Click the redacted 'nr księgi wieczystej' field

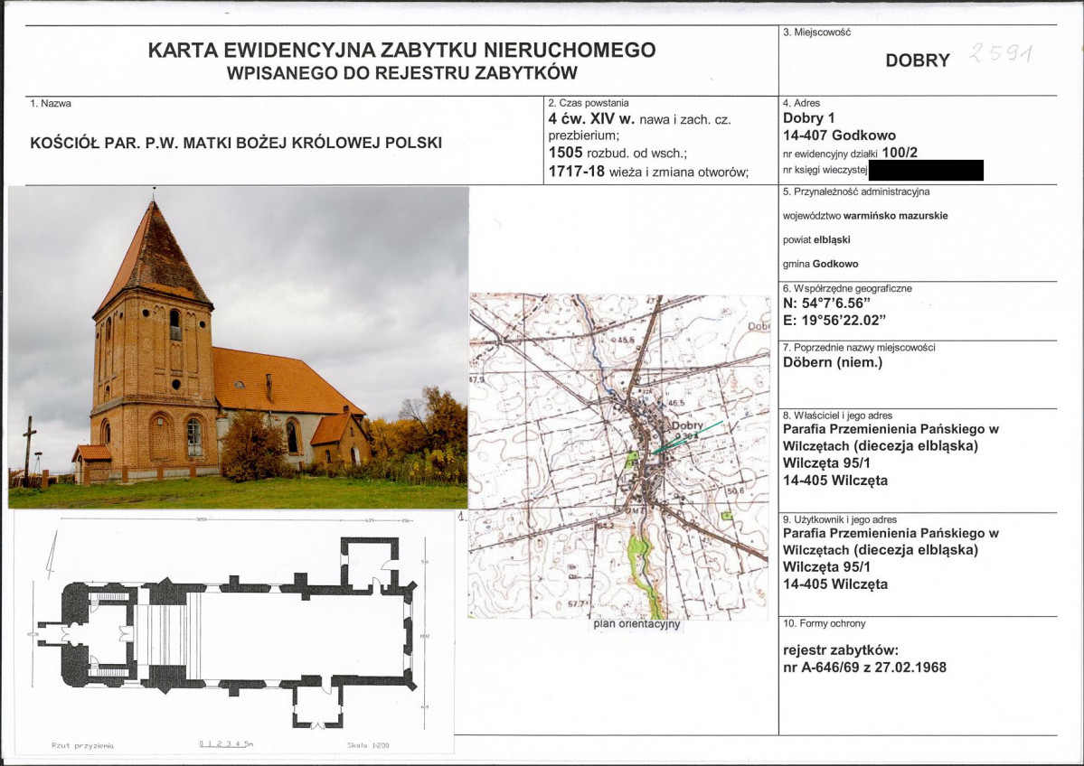click(x=926, y=170)
